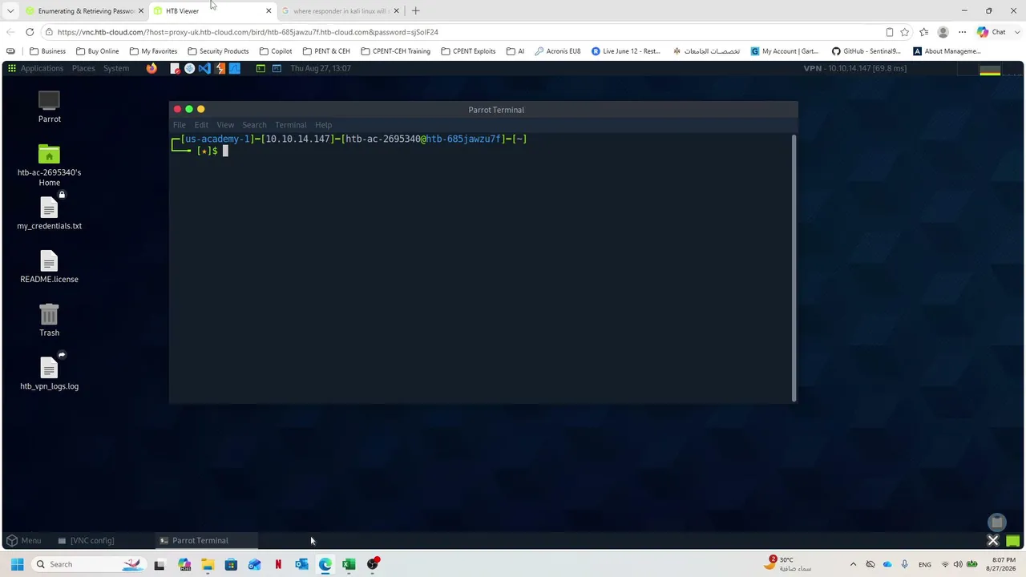Open browser favorites list icon
This screenshot has height=577, width=1026.
(x=924, y=32)
